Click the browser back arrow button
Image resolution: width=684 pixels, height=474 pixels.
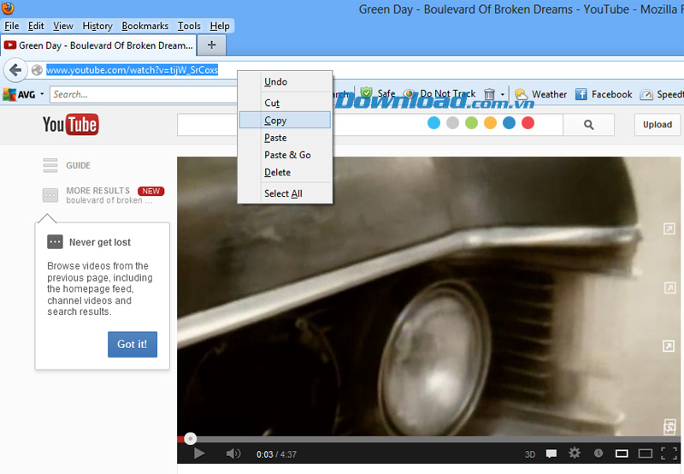(15, 70)
